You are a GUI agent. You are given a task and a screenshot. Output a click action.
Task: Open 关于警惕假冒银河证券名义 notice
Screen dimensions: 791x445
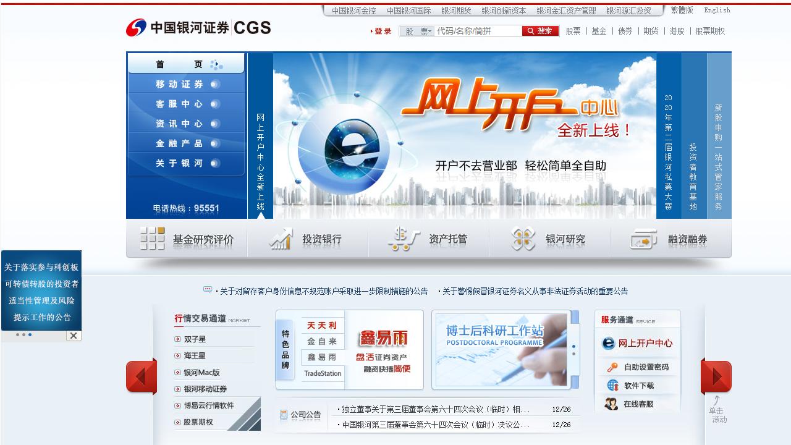535,291
